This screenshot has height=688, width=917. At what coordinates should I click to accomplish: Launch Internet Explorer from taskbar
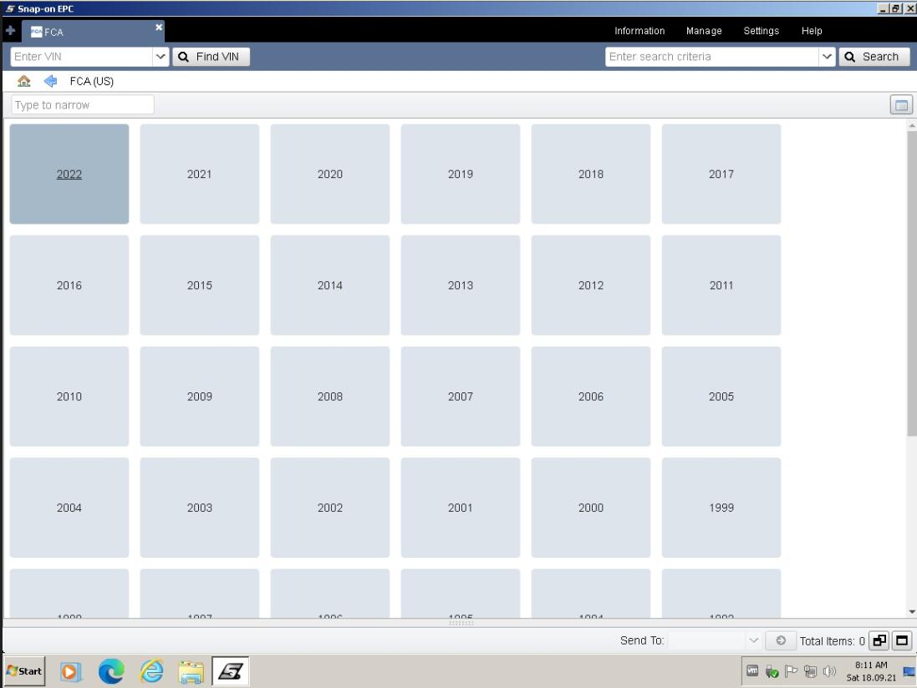click(x=151, y=671)
